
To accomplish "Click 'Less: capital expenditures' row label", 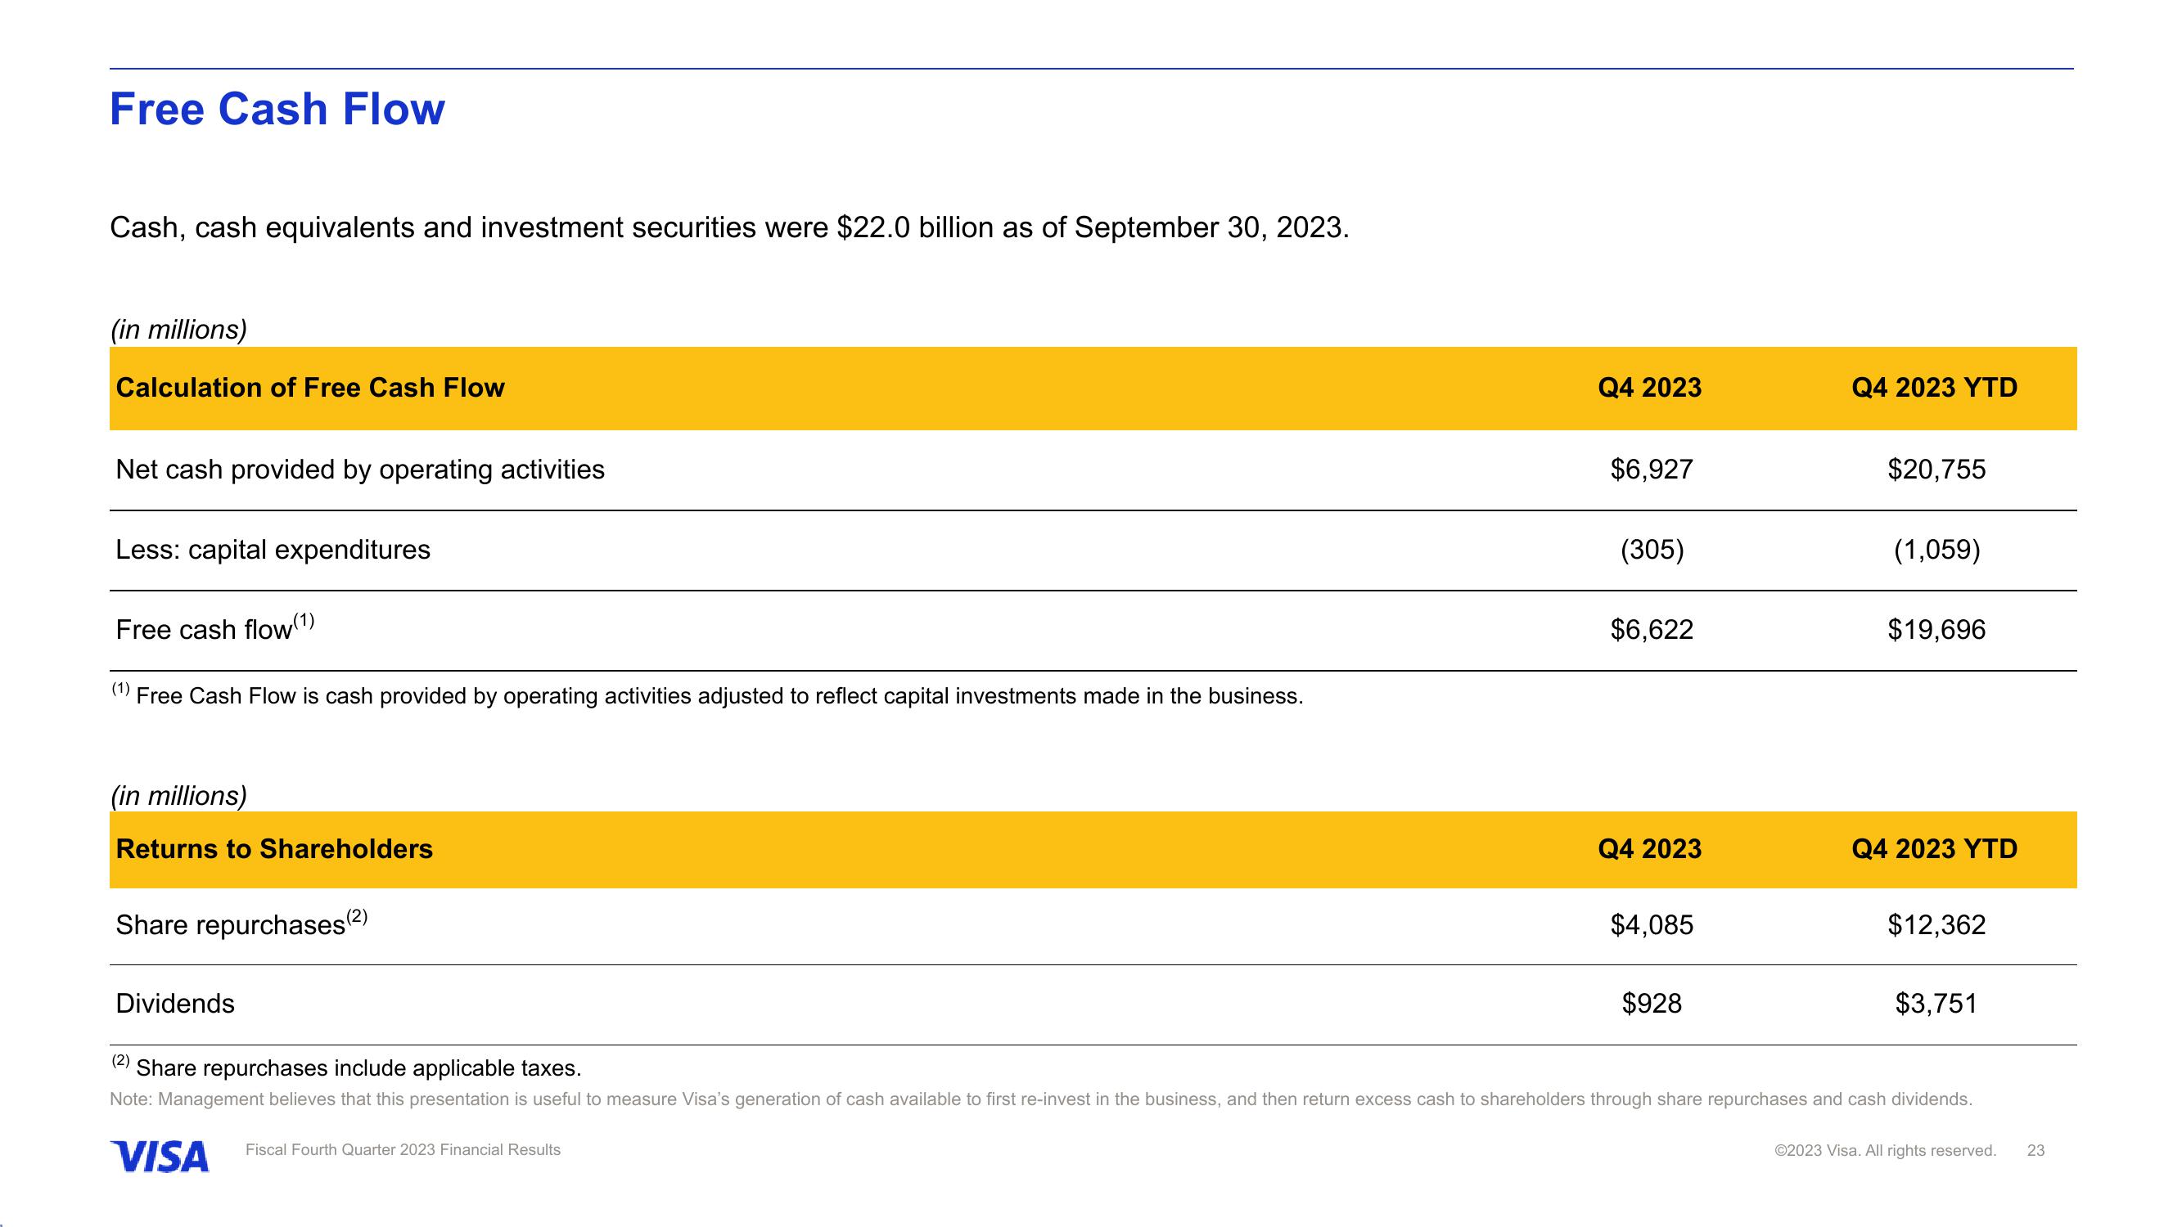I will pyautogui.click(x=273, y=551).
